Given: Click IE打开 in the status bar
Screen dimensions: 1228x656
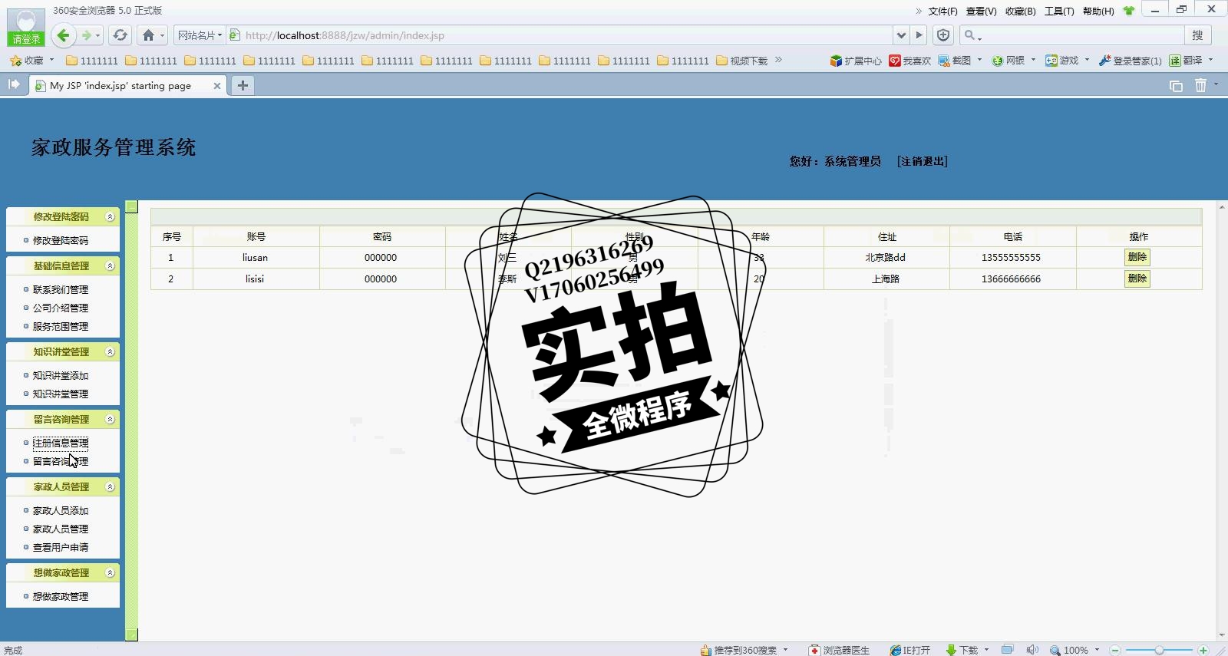Looking at the screenshot, I should [910, 650].
